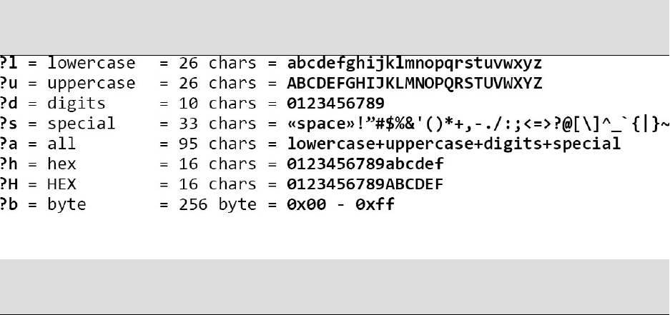
Task: Select the 0123456789ABCDEF uppercase hex string
Action: pos(365,184)
